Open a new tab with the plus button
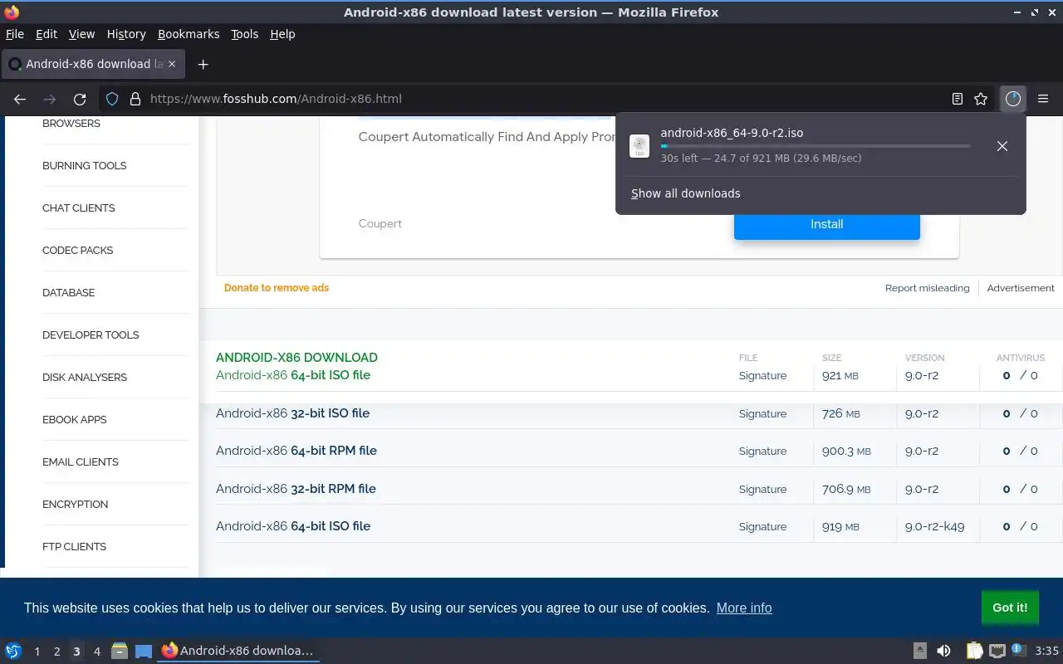This screenshot has width=1063, height=664. (x=203, y=64)
